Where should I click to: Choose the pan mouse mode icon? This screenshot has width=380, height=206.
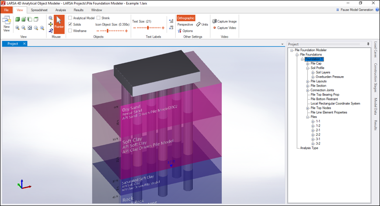50,24
